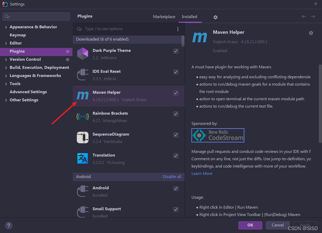Viewport: 322px width, 233px height.
Task: Click the IDE Eval Reset plug icon
Action: [83, 75]
